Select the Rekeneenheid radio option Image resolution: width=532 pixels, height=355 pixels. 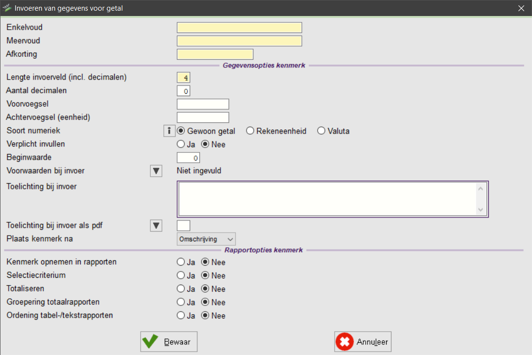click(250, 131)
